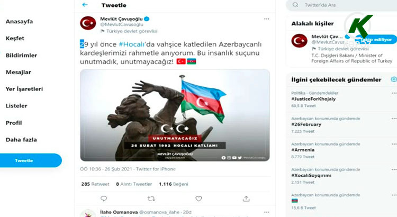The image size is (397, 217).
Task: Retweet the tweet with the retweet icon
Action: pyautogui.click(x=151, y=199)
